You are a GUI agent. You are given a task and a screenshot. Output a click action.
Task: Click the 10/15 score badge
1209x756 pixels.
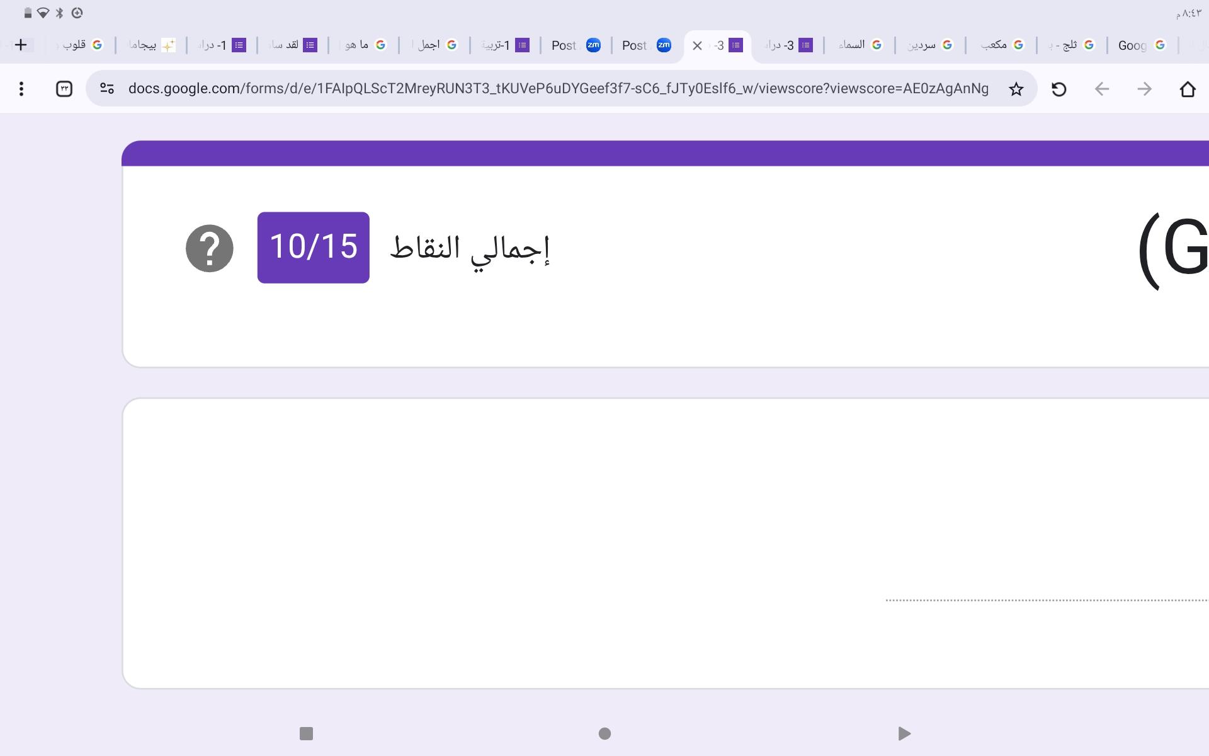[313, 248]
